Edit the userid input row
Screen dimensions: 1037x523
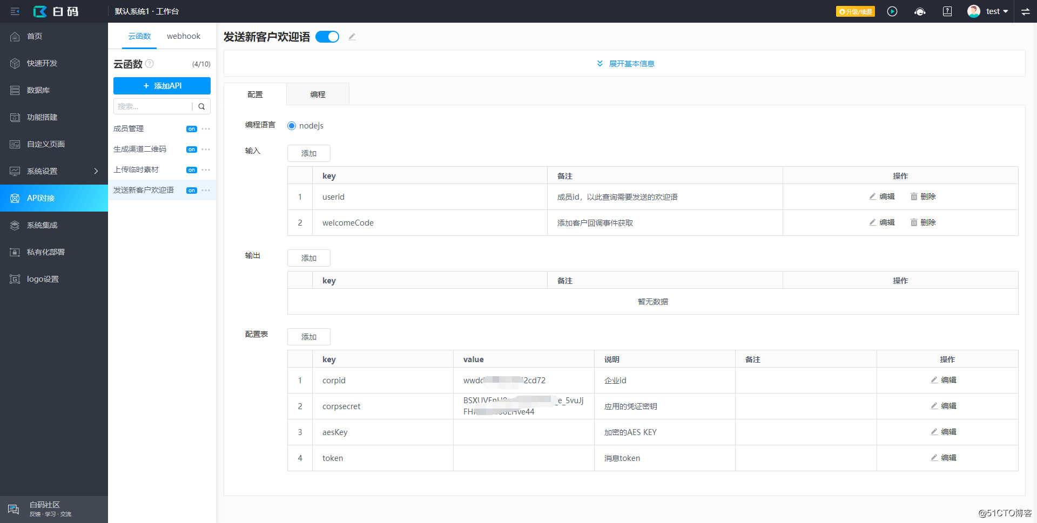coord(882,196)
